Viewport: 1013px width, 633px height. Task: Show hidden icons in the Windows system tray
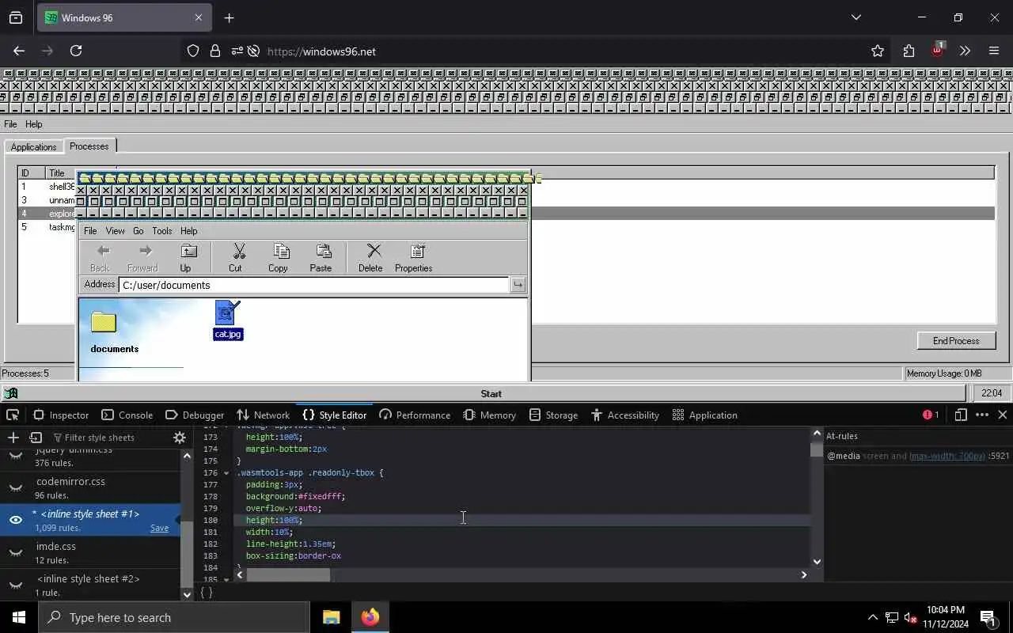[x=872, y=617]
